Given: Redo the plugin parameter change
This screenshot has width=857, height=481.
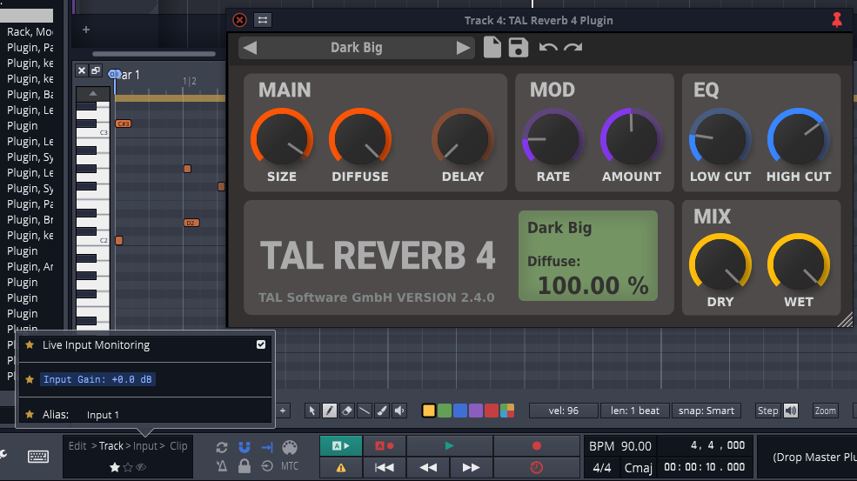Looking at the screenshot, I should (572, 48).
